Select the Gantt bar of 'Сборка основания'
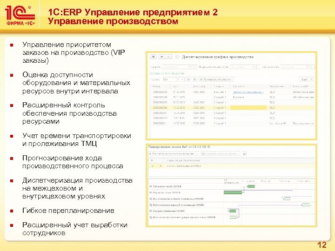335x251 pixels. point(233,211)
